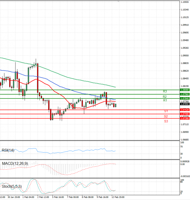Click the 12 Feb 20:00 time label
Viewport: 190px width, 200px height.
tap(118, 197)
